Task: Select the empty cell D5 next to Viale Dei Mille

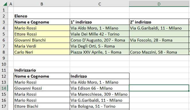Action: (159, 34)
